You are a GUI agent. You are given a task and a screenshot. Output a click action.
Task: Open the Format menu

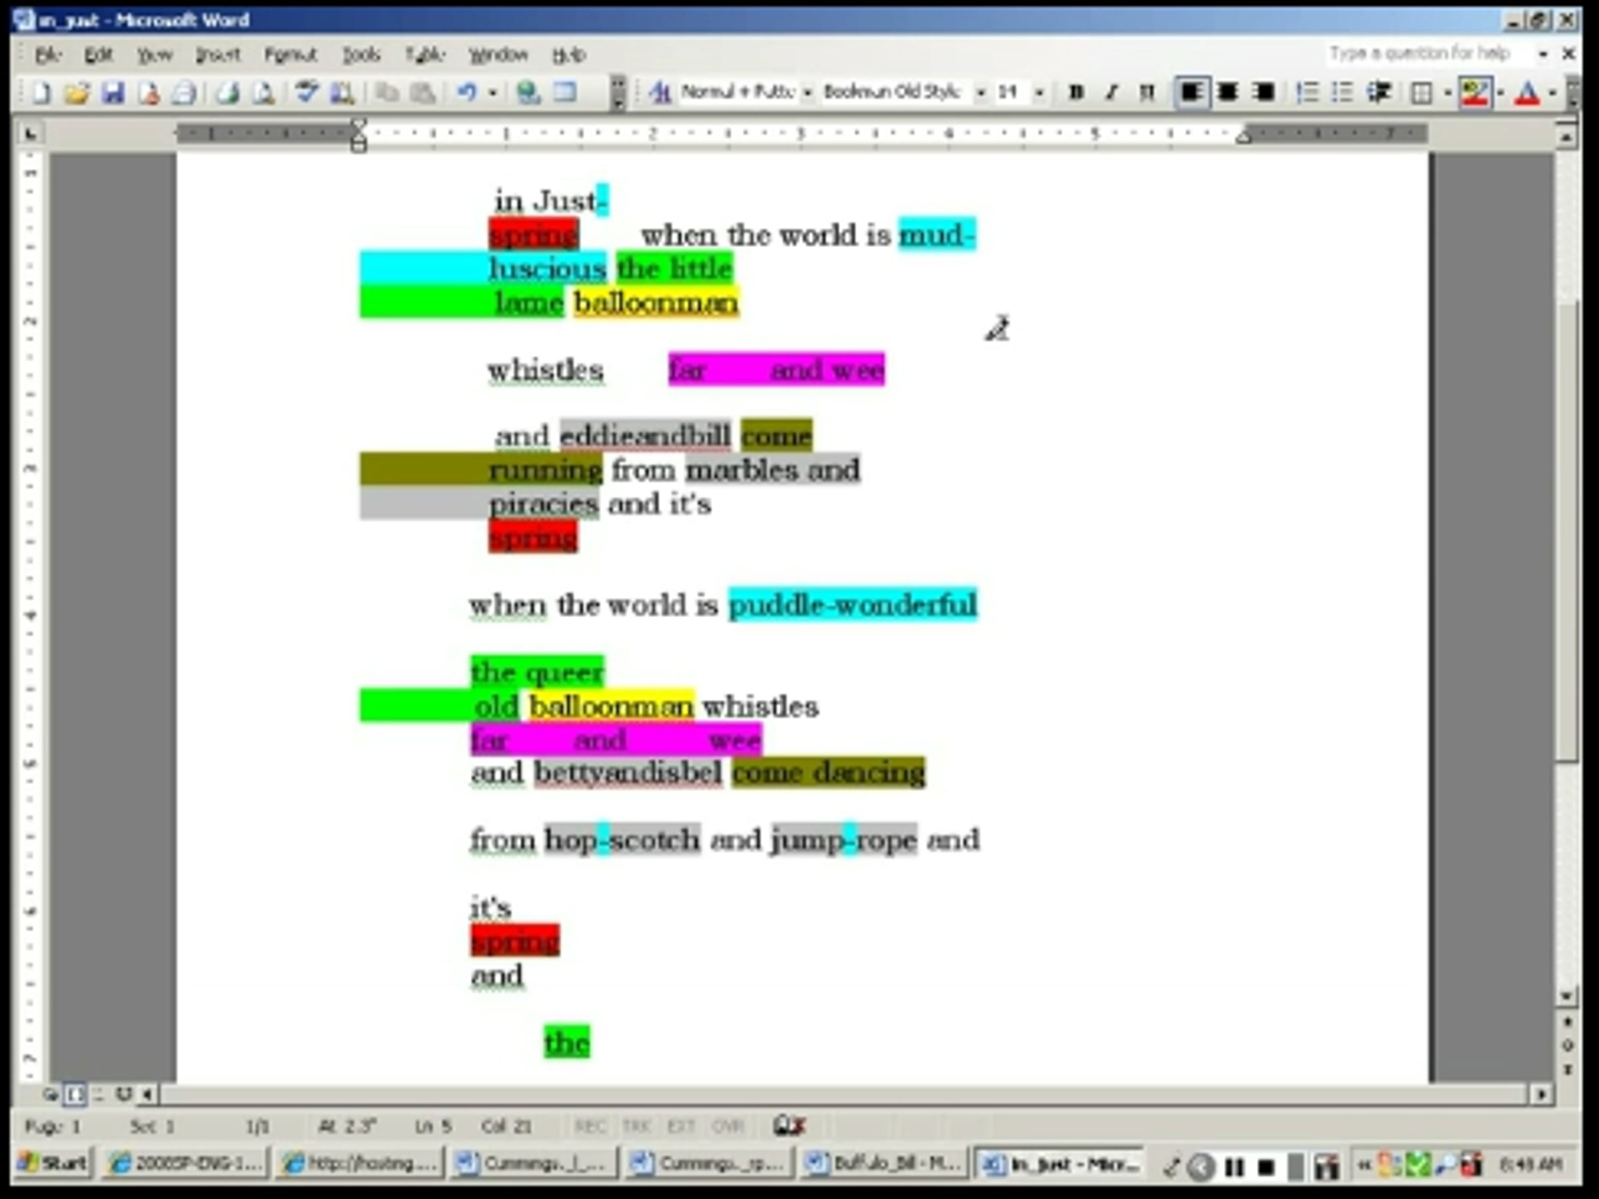pos(290,55)
